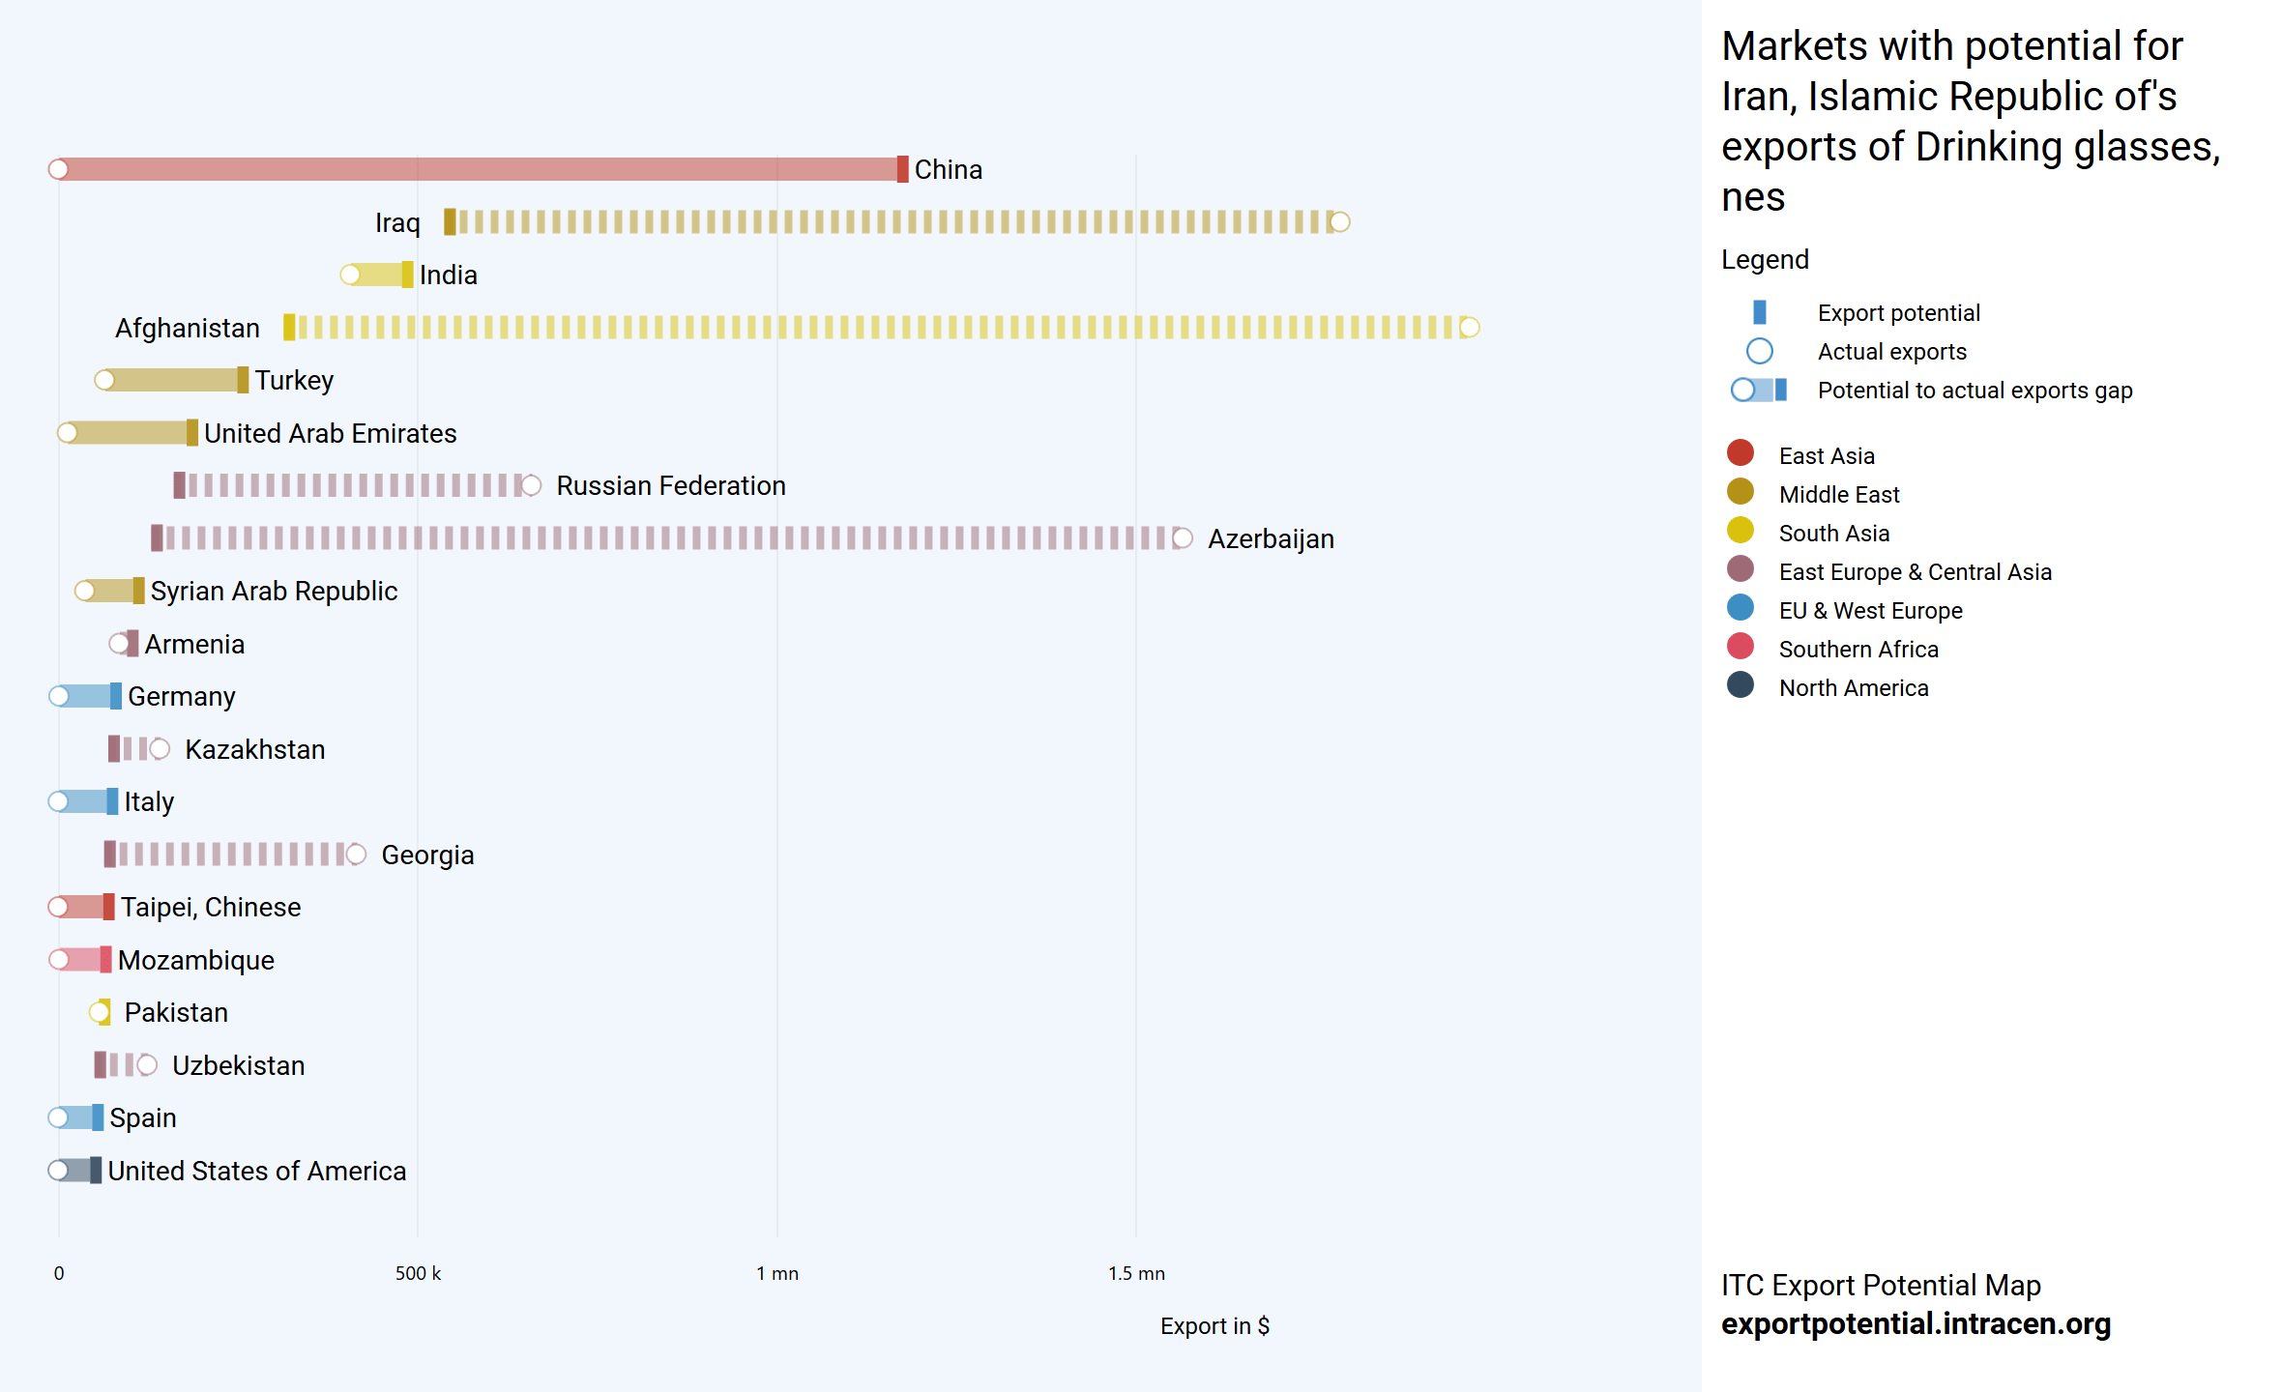Select the Turkey export gap bar

coord(172,380)
